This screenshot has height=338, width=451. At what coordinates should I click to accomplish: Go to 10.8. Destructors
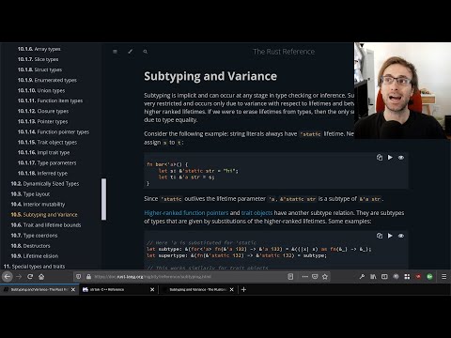pyautogui.click(x=30, y=246)
